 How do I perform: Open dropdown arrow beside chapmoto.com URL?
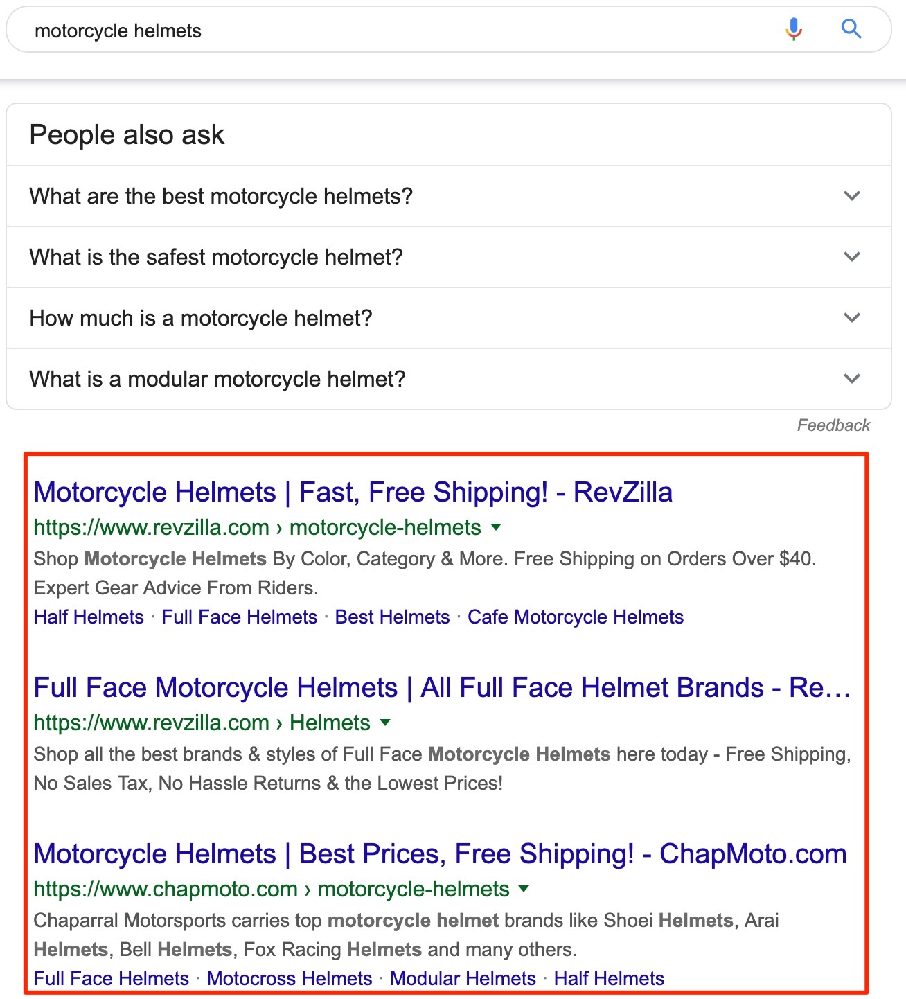(x=524, y=889)
